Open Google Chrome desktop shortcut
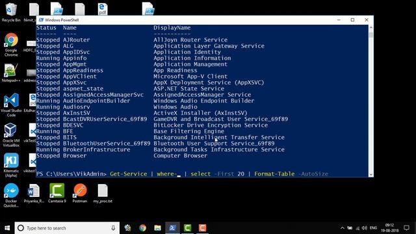This screenshot has width=416, height=234. (11, 45)
